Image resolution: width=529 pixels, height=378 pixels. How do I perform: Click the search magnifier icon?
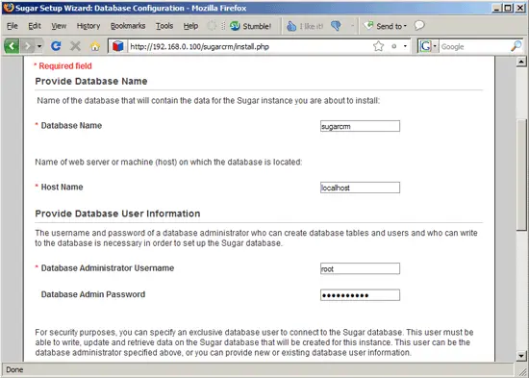click(516, 46)
